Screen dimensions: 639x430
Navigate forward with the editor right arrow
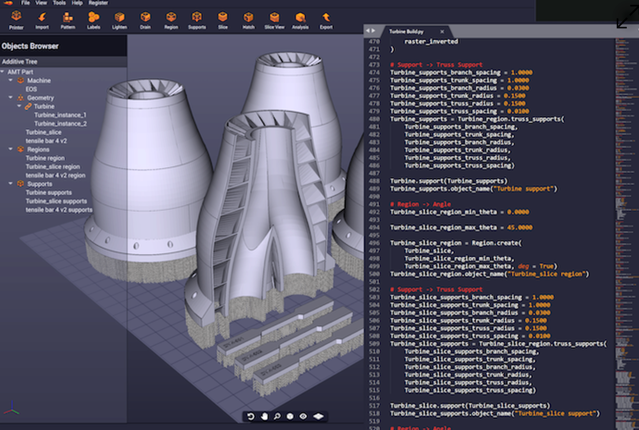(373, 31)
